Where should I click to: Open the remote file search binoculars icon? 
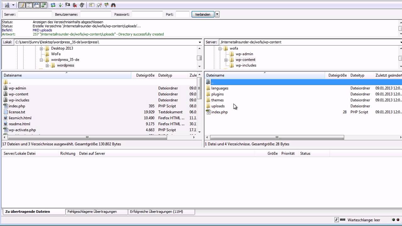pyautogui.click(x=113, y=5)
